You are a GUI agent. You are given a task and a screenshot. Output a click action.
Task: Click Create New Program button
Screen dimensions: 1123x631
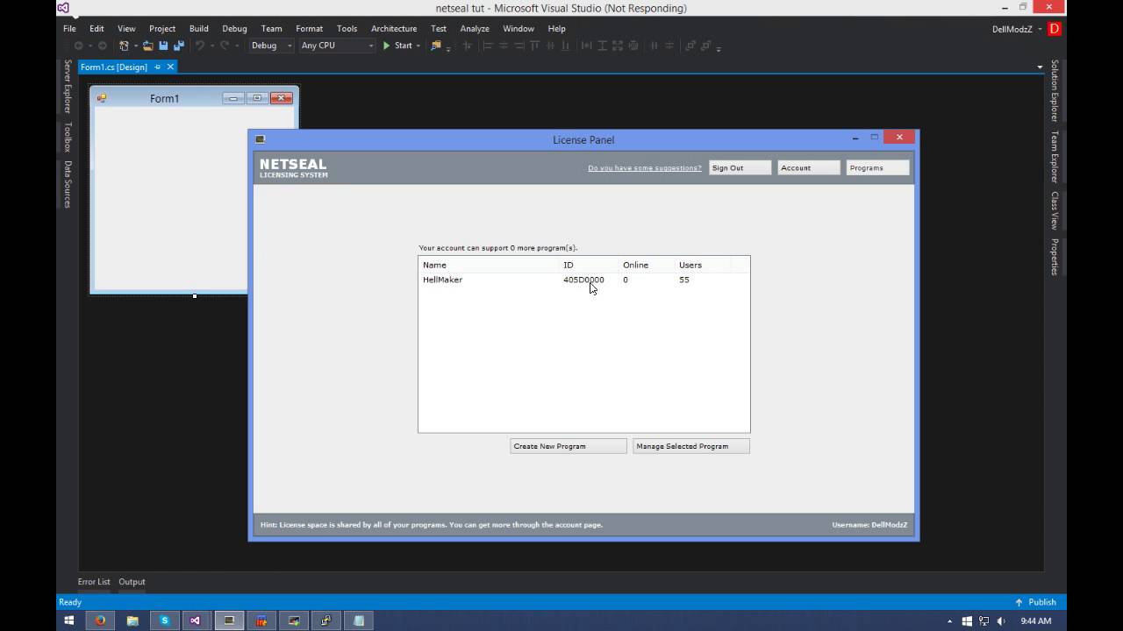coord(569,446)
